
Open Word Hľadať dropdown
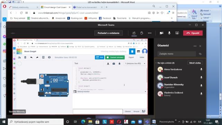point(205,10)
